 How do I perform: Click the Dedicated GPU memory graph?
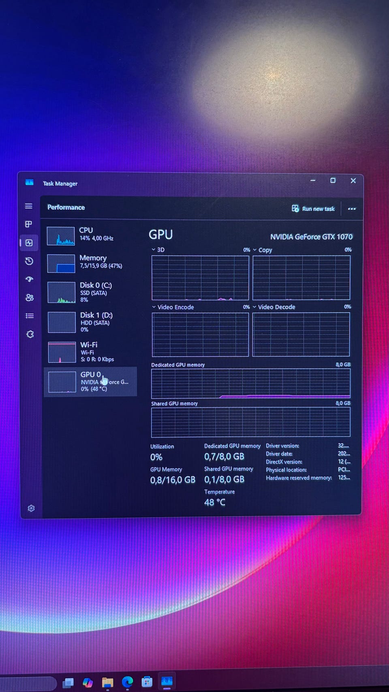coord(251,383)
